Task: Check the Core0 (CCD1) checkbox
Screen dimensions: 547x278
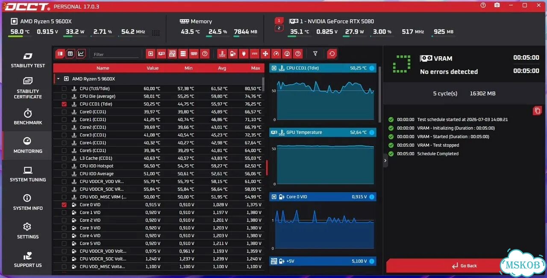Action: [64, 112]
